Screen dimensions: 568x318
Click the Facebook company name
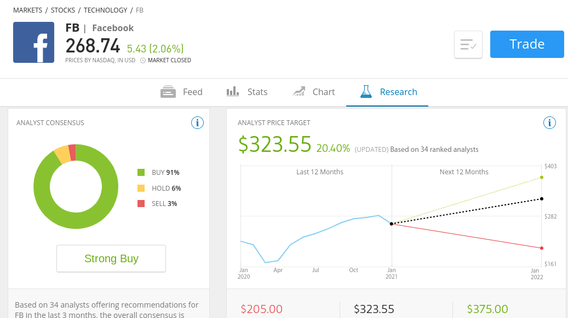point(113,28)
